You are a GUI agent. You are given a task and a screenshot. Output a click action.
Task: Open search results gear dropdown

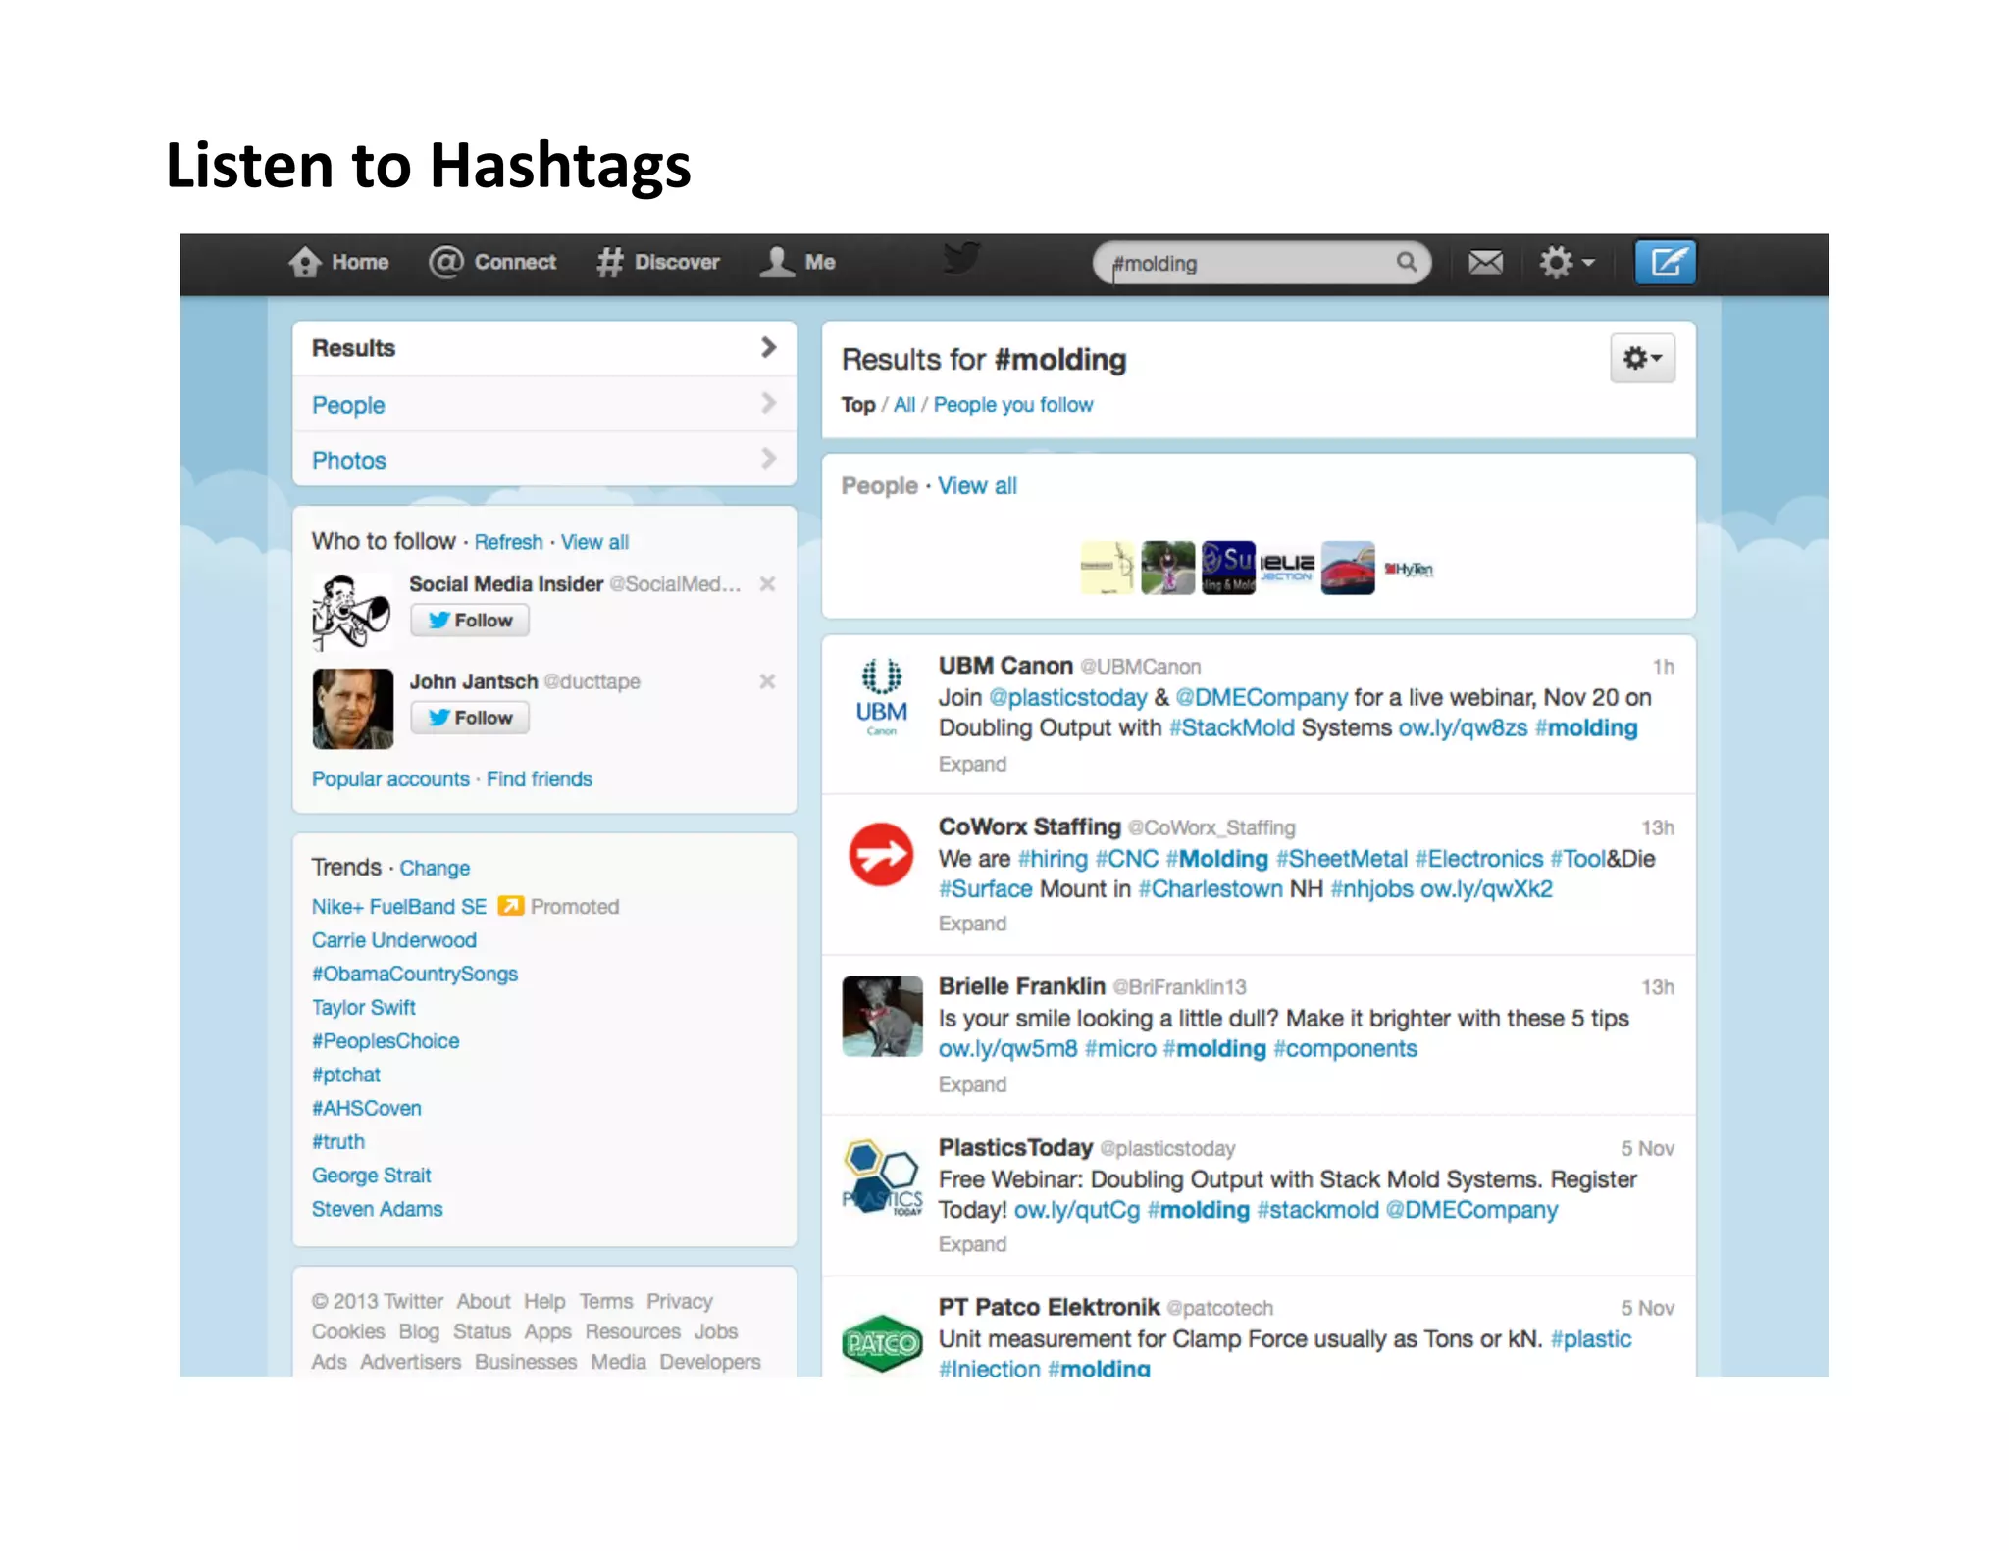coord(1642,358)
